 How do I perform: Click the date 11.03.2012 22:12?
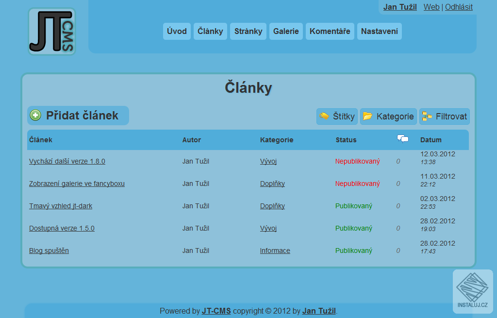tap(438, 180)
